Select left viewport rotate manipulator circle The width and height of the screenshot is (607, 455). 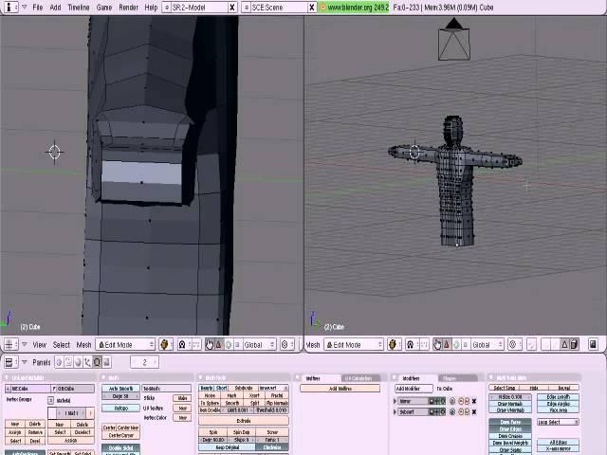pos(228,344)
